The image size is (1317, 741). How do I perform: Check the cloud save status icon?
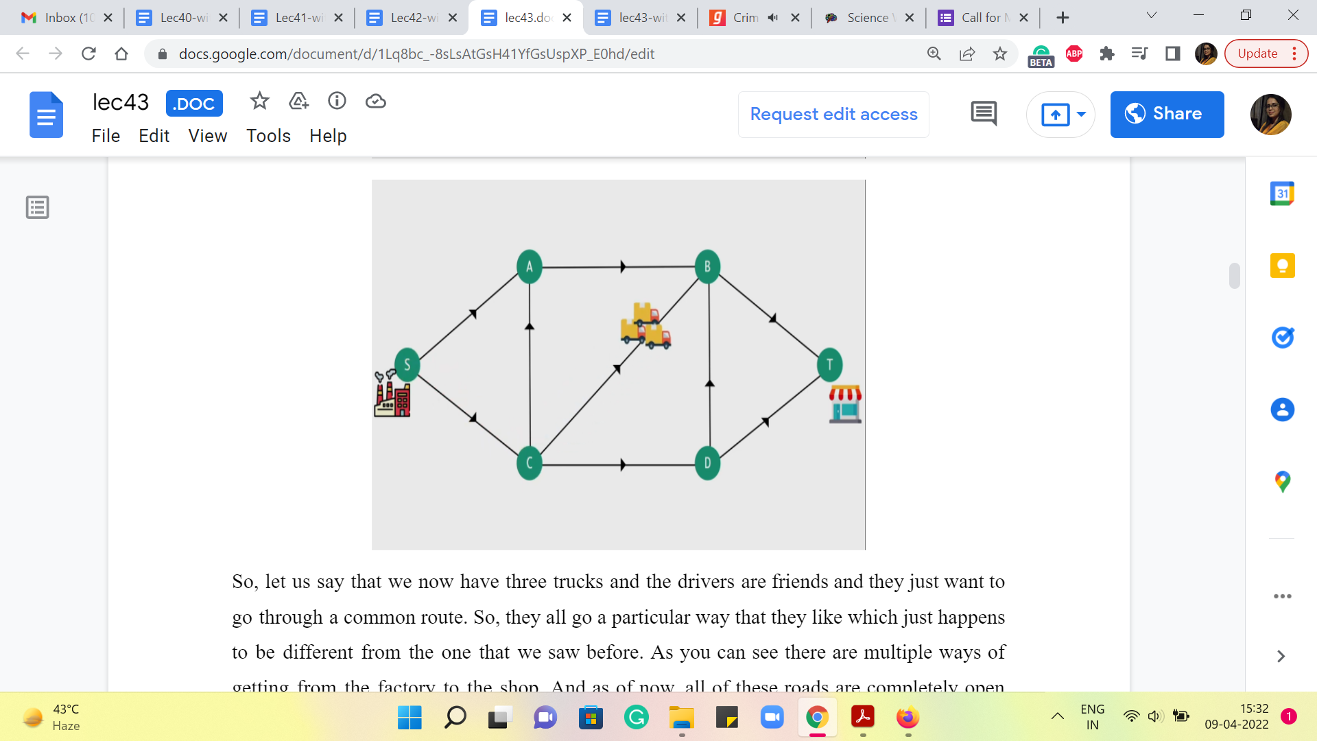pyautogui.click(x=375, y=102)
